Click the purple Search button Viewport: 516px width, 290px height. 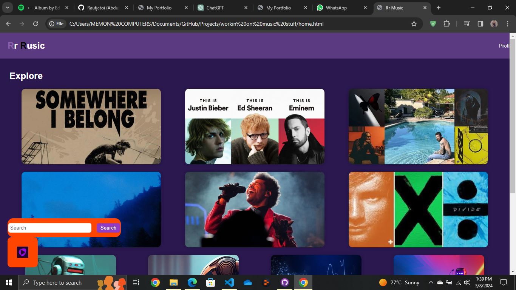point(108,228)
